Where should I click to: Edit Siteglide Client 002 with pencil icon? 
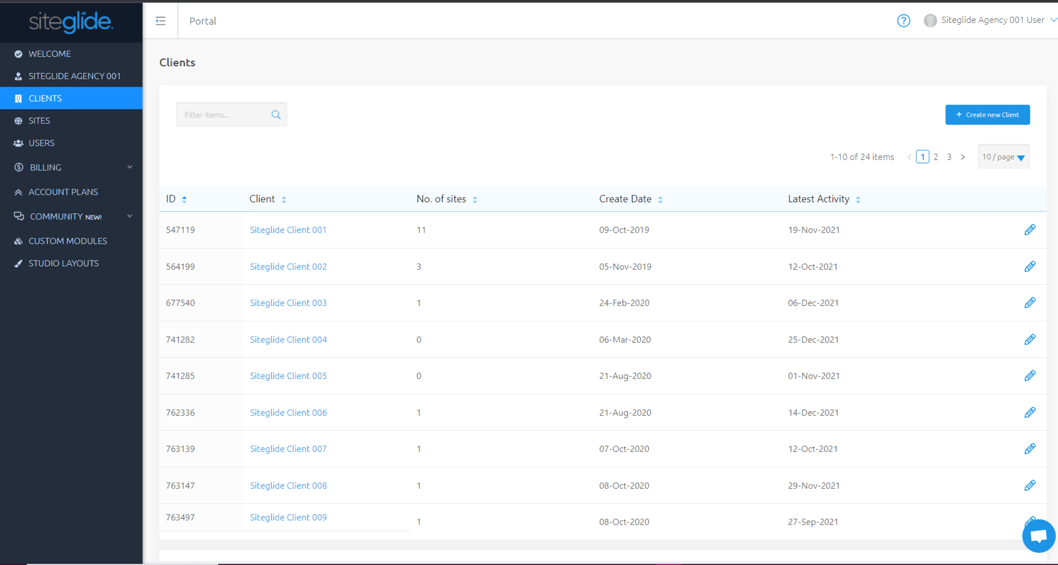pyautogui.click(x=1030, y=267)
